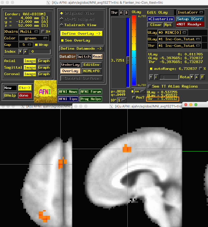208x227 pixels.
Task: Click the OLay color scale bar
Action: pyautogui.click(x=134, y=50)
